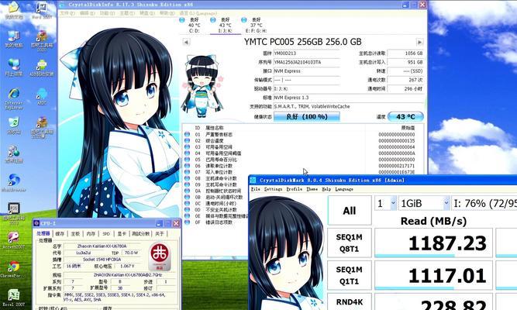Select the SMART row 0C 通电时间(小时)
The height and width of the screenshot is (310, 517).
pyautogui.click(x=215, y=204)
